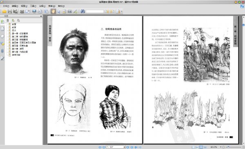Viewport: 245px width, 149px height.
Task: Click the find text input box
Action: click(x=95, y=11)
